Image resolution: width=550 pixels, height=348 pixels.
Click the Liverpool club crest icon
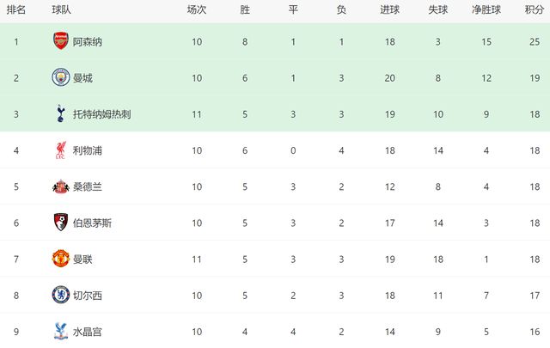point(60,150)
